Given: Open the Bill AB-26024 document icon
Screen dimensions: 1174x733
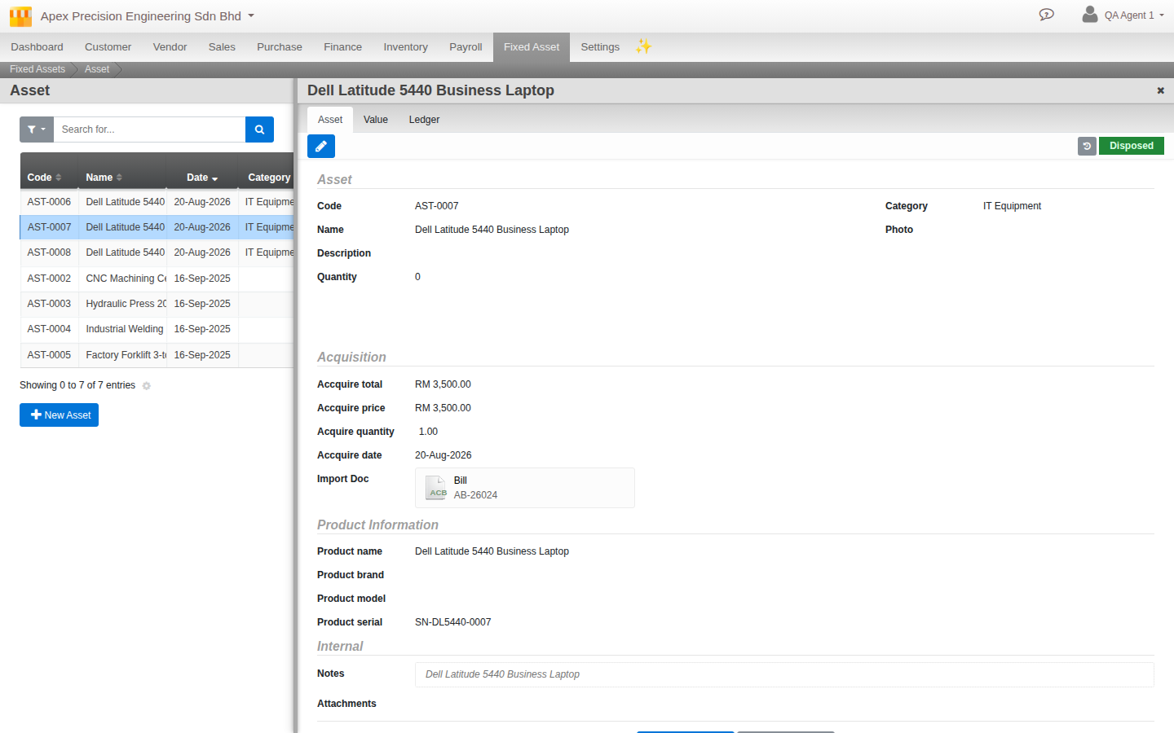Looking at the screenshot, I should click(x=437, y=488).
